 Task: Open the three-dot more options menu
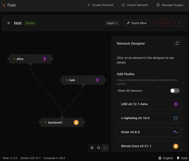coord(179,23)
